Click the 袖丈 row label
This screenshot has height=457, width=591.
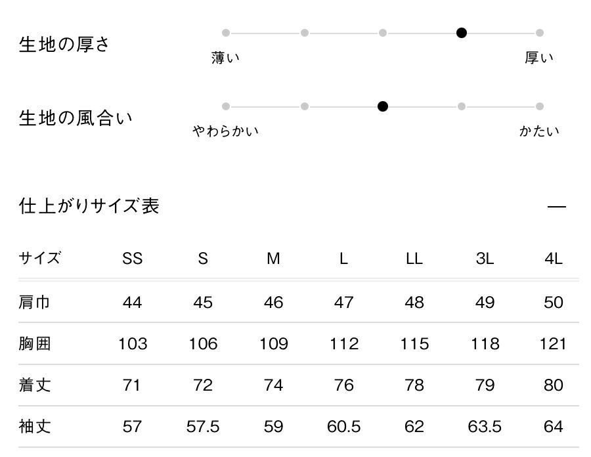(34, 427)
